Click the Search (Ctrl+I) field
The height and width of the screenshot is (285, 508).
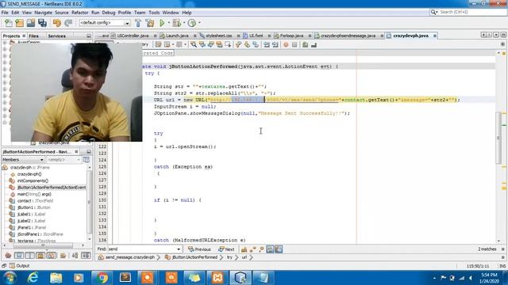(x=468, y=12)
